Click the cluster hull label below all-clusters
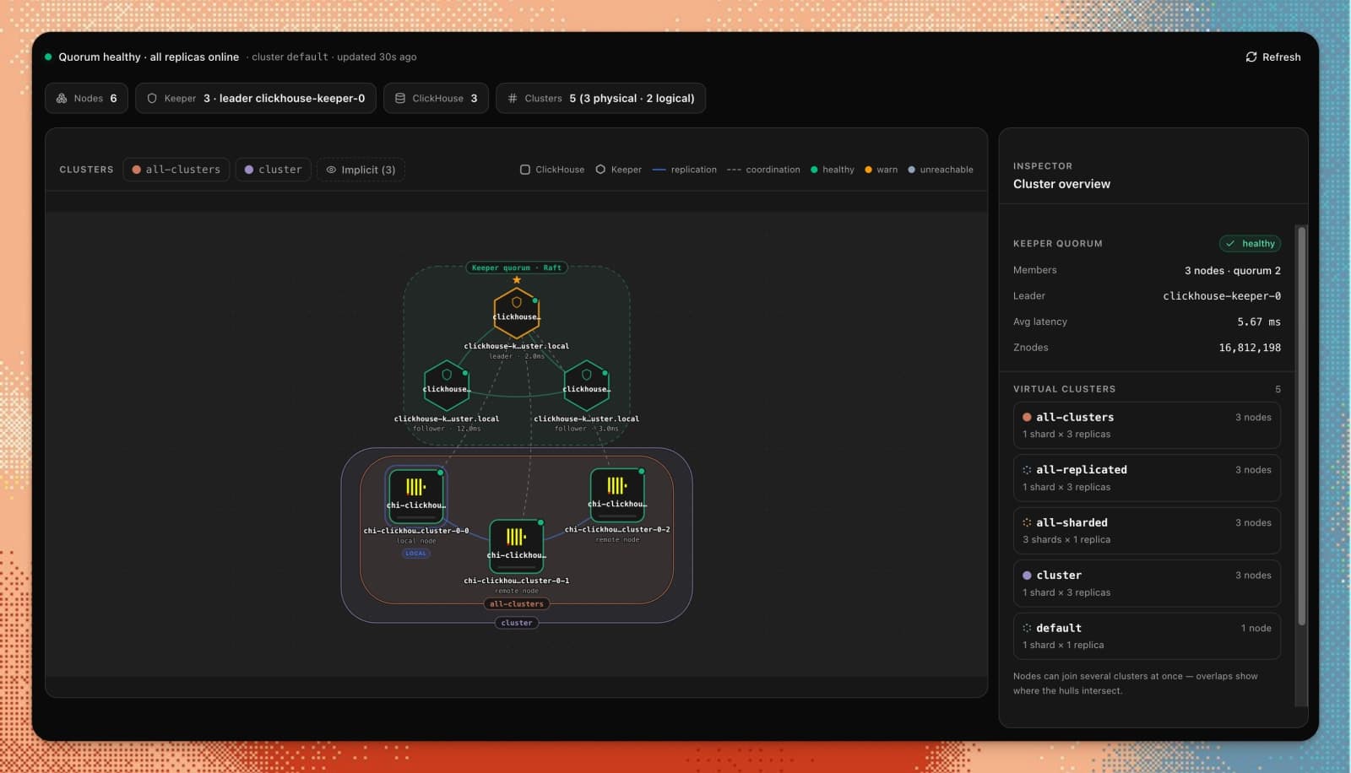 [x=517, y=623]
